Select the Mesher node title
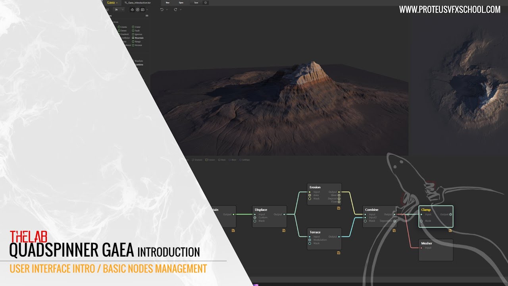Screen dimensions: 508x286 tap(427, 243)
